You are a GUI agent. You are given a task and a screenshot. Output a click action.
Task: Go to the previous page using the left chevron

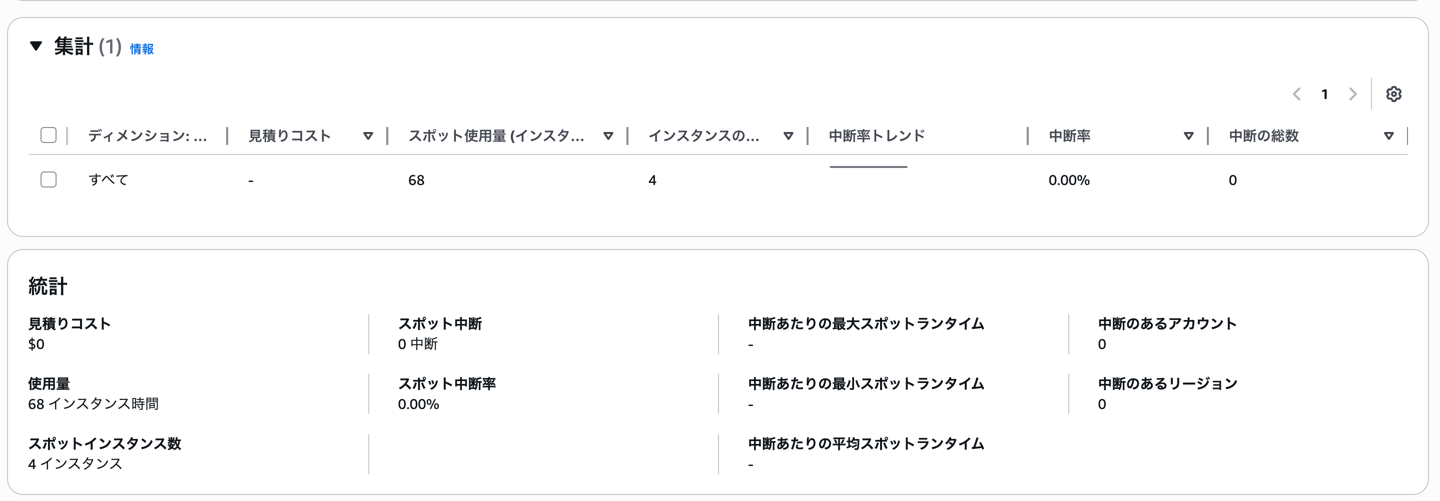click(x=1297, y=94)
